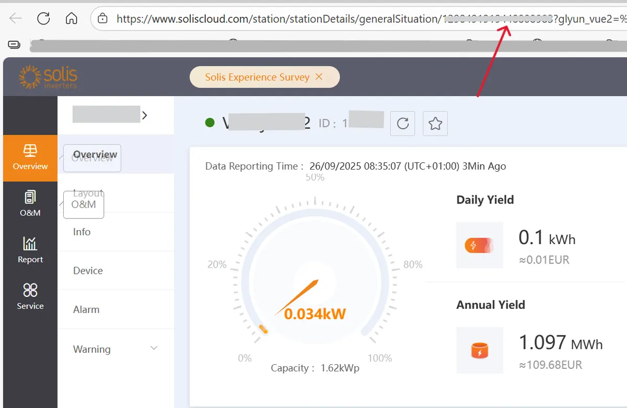This screenshot has width=627, height=408.
Task: Click the 20% mark on the gauge
Action: (217, 265)
